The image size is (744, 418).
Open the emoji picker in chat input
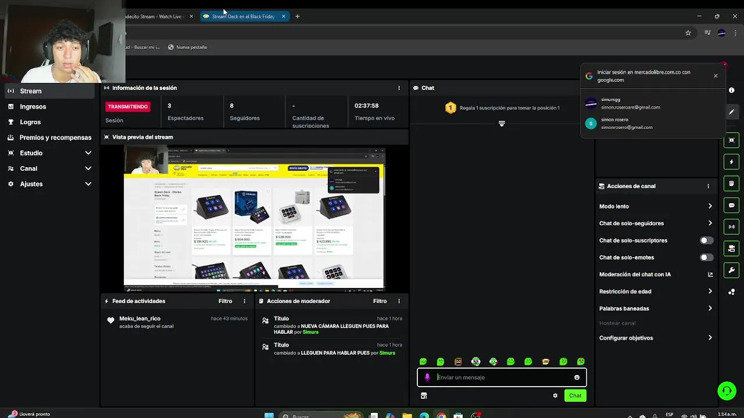pos(577,377)
